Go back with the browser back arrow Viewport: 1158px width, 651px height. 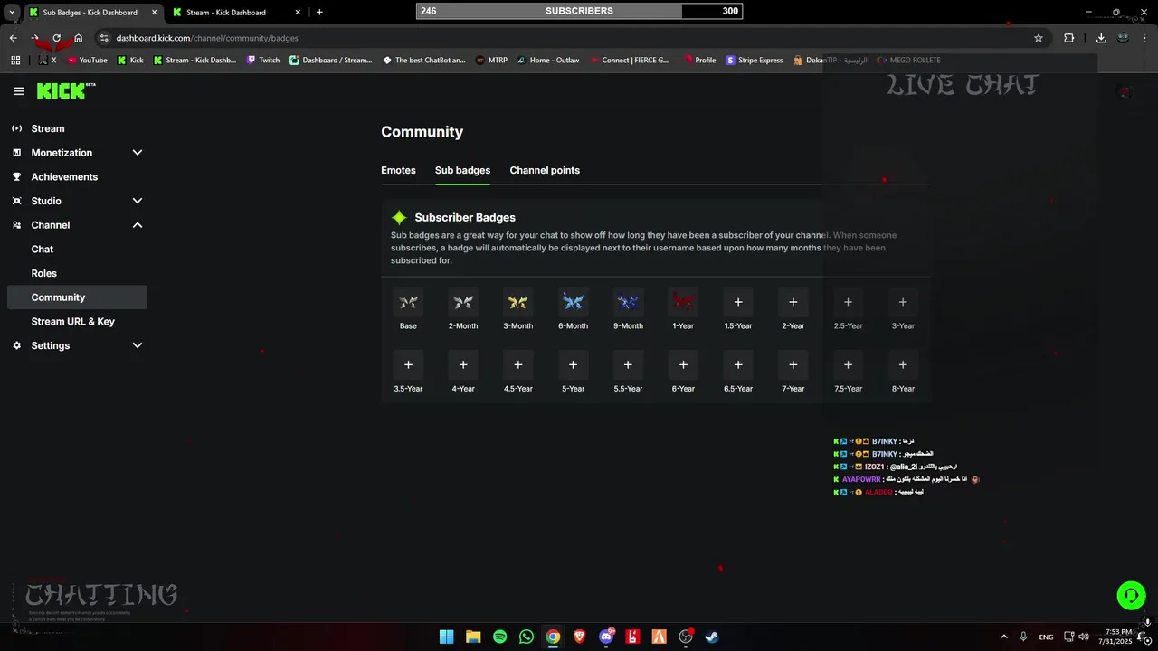click(x=14, y=38)
